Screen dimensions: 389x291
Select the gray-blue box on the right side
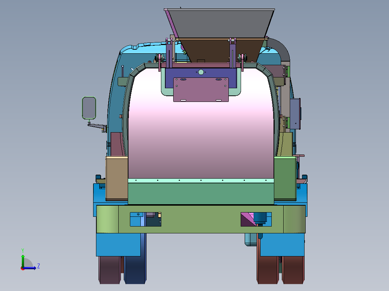pos(295,114)
